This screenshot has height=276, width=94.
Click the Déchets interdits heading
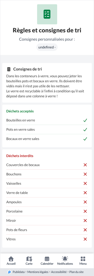20,156
